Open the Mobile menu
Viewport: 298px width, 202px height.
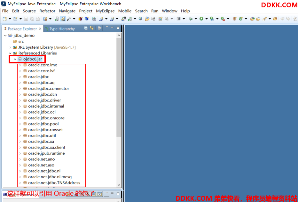pos(125,11)
